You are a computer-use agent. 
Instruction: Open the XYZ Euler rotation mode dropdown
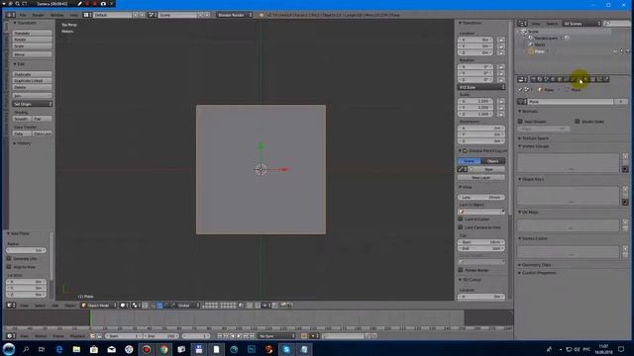pyautogui.click(x=481, y=87)
